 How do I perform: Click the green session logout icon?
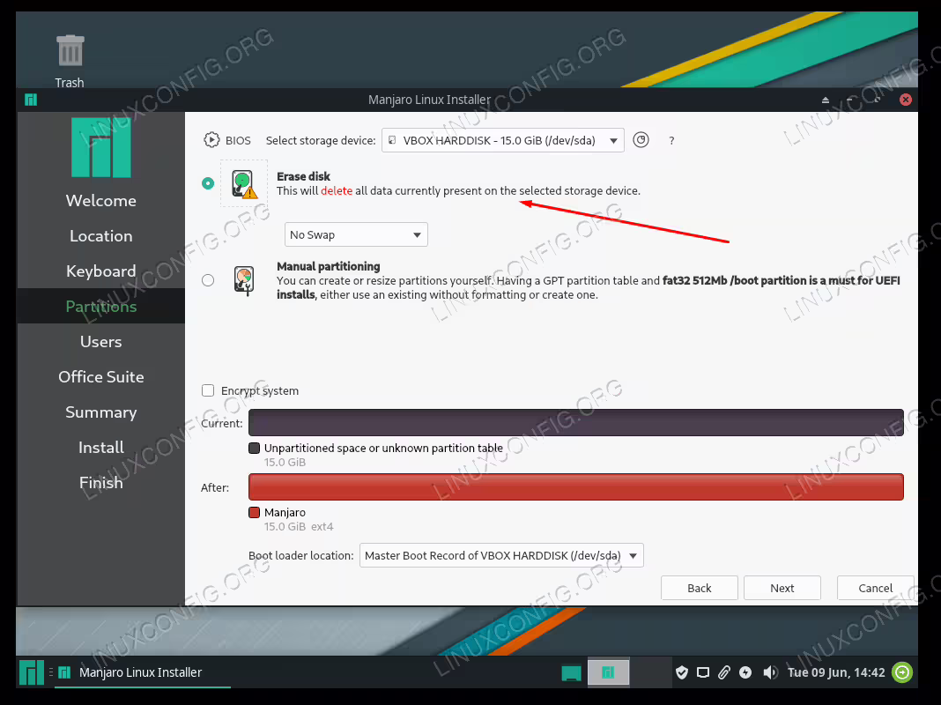coord(902,672)
